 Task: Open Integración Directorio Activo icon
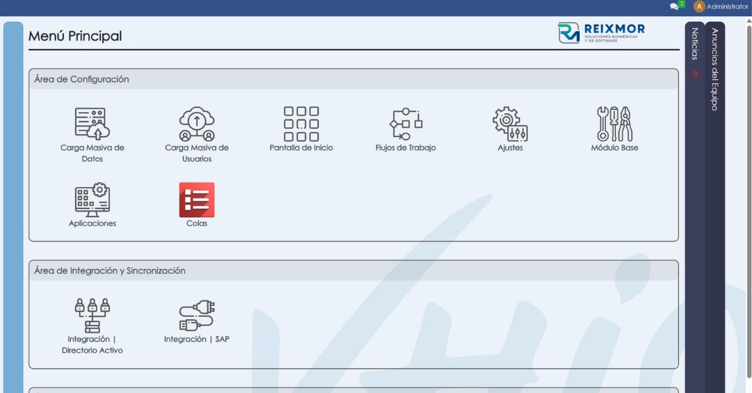(92, 315)
